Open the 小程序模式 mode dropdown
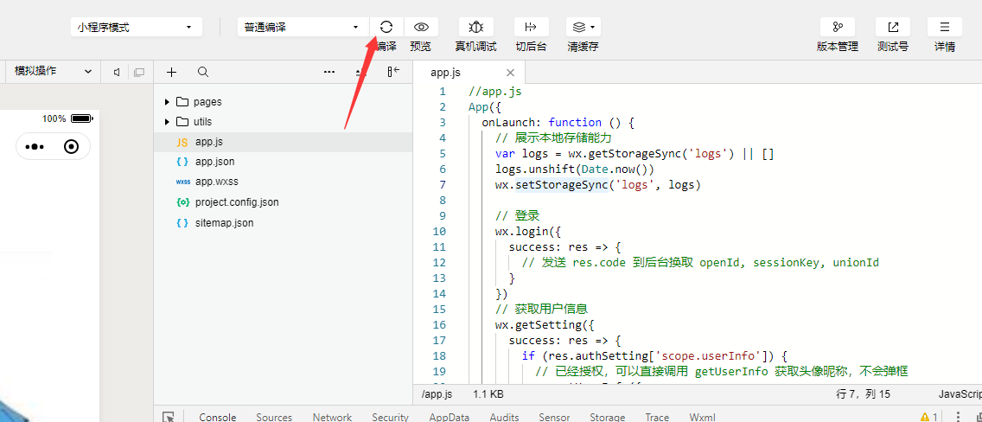 [136, 27]
